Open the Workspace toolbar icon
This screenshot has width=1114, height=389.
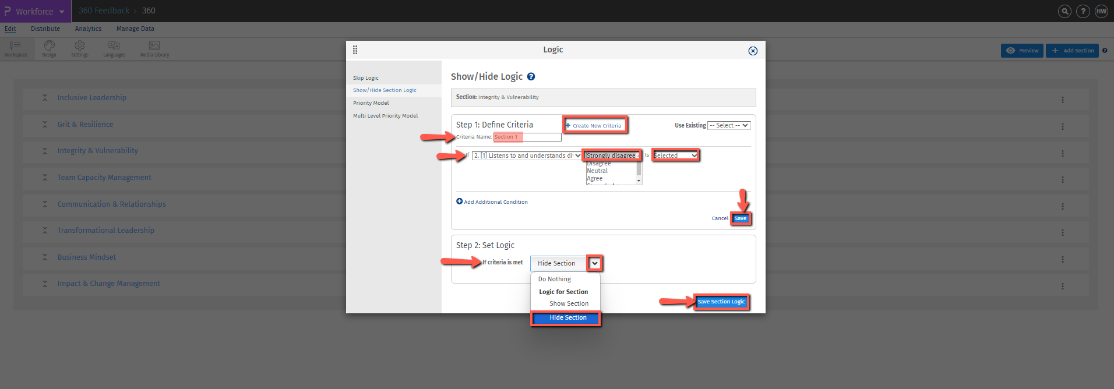pyautogui.click(x=16, y=48)
